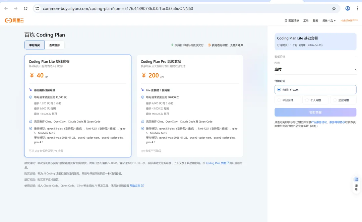
Task: Click the external link icon after Coding Plan 页面
Action: [x=228, y=163]
